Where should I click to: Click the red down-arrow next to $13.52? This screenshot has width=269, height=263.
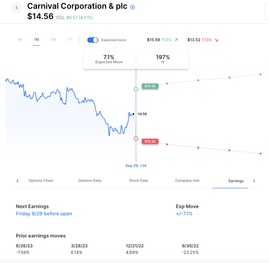pyautogui.click(x=216, y=40)
